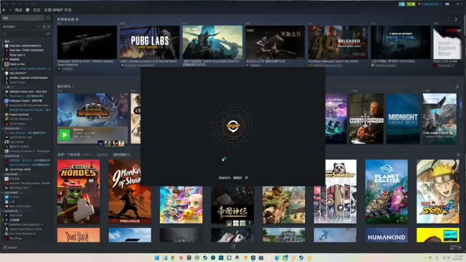The width and height of the screenshot is (466, 262).
Task: Open Dread Hunger recent game cover
Action: 366,119
